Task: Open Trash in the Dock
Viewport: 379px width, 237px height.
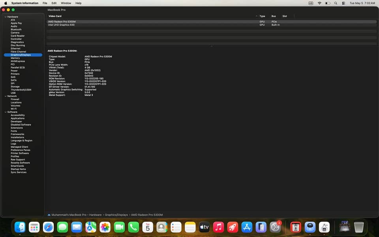Action: 359,228
